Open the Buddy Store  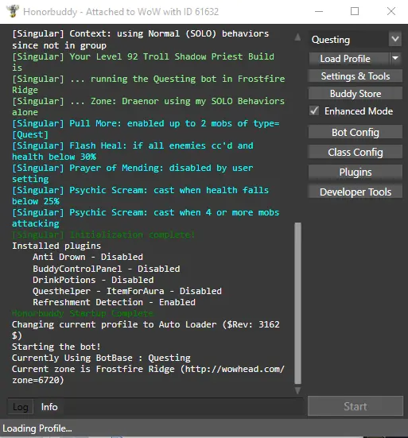[356, 93]
